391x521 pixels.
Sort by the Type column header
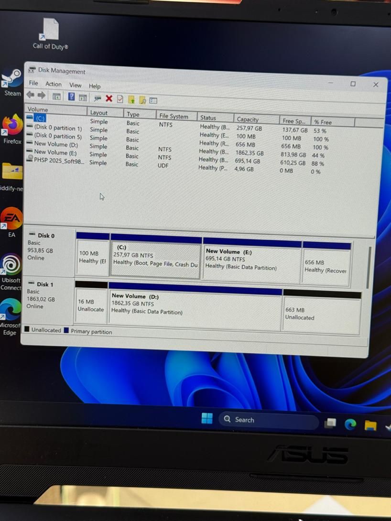pyautogui.click(x=140, y=114)
